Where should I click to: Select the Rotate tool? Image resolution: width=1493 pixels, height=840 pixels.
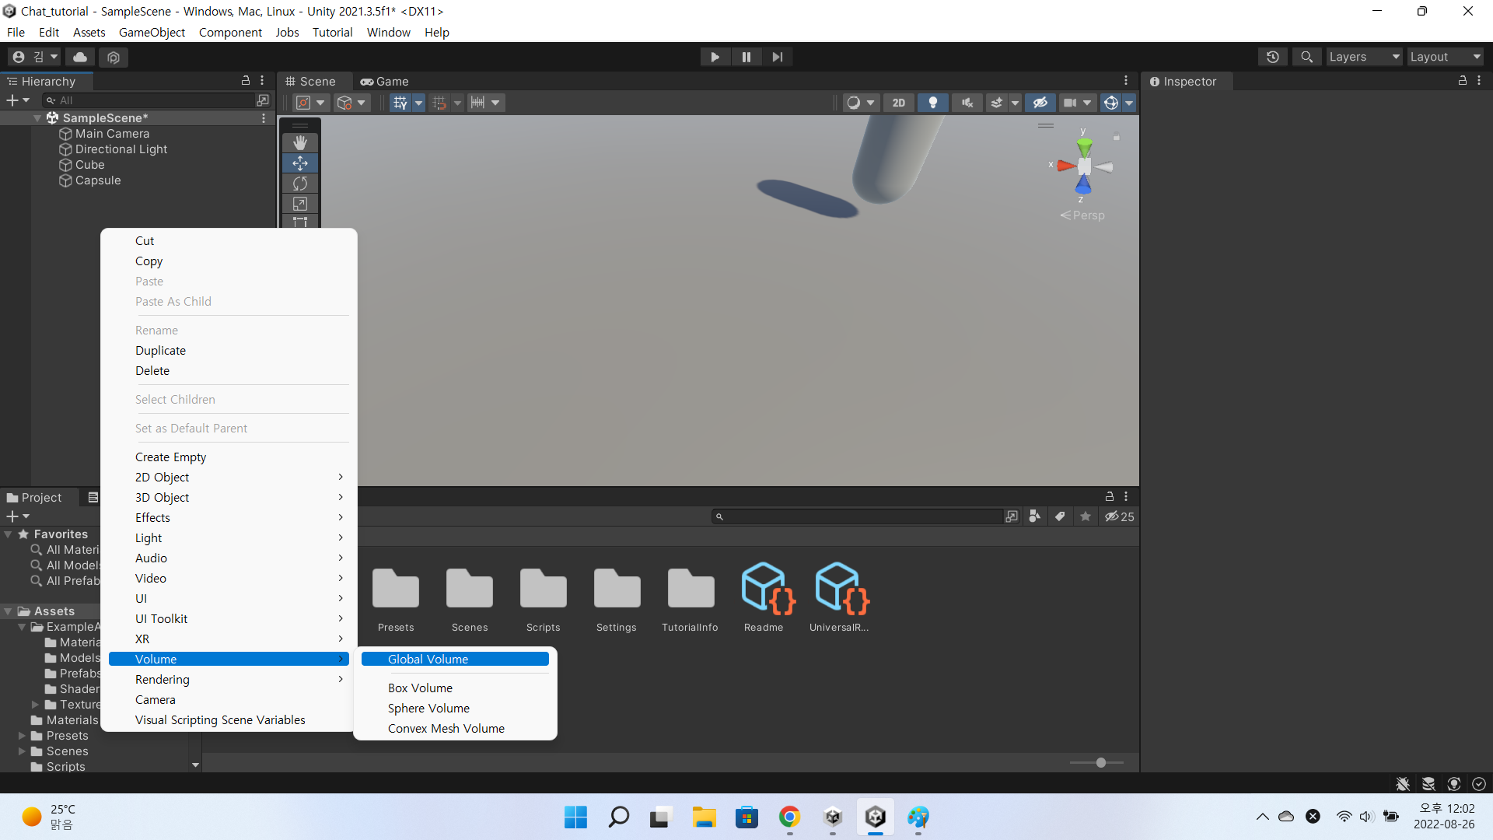click(300, 184)
